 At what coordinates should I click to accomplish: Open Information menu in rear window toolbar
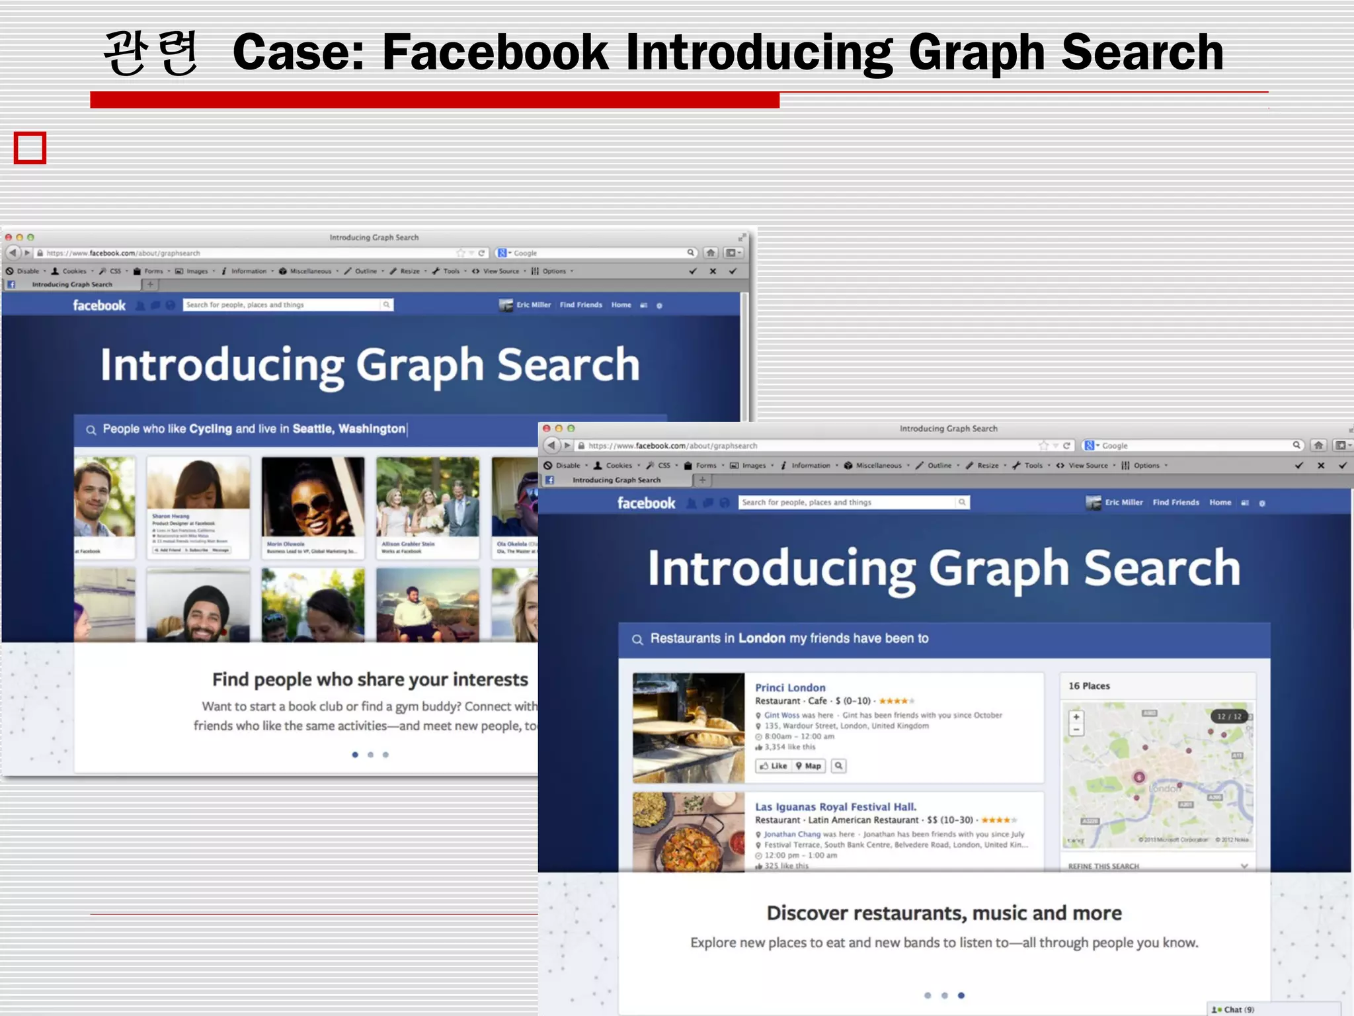[x=247, y=271]
